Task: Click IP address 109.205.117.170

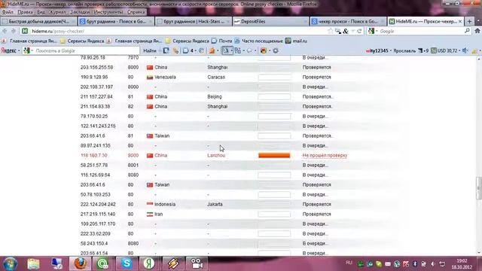Action: 98,224
